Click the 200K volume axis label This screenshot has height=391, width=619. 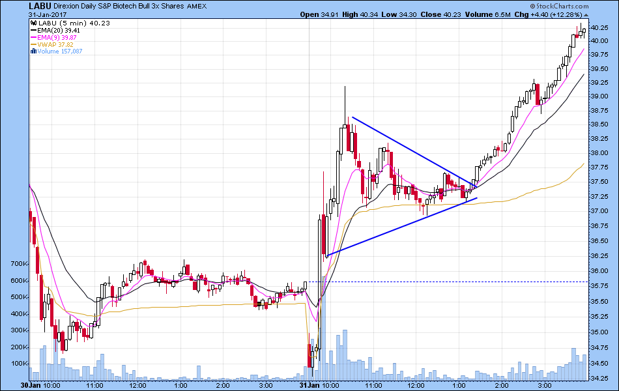(x=20, y=347)
